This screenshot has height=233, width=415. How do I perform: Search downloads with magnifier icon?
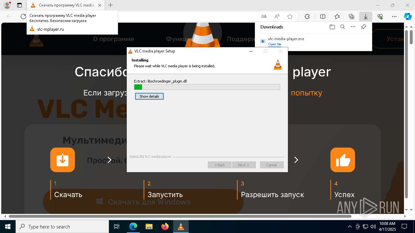[x=342, y=27]
